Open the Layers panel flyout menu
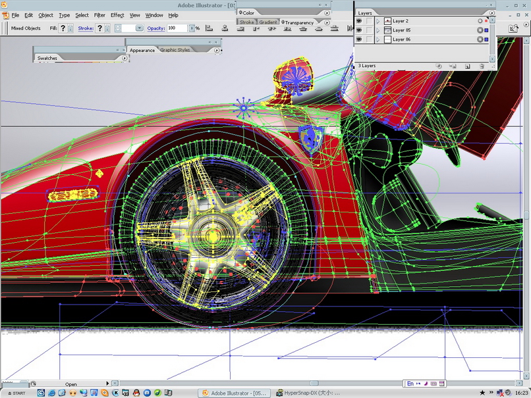The width and height of the screenshot is (531, 398). [491, 13]
